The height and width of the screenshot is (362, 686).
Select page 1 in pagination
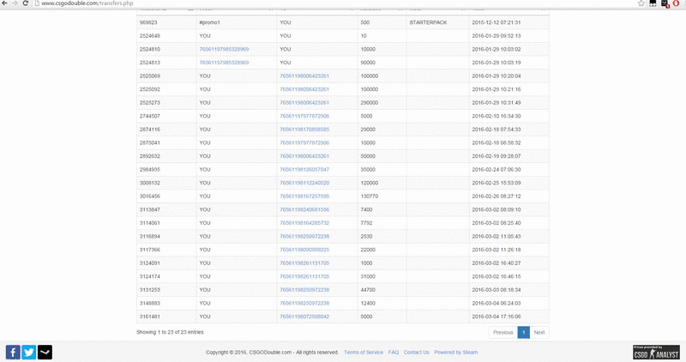[x=523, y=332]
